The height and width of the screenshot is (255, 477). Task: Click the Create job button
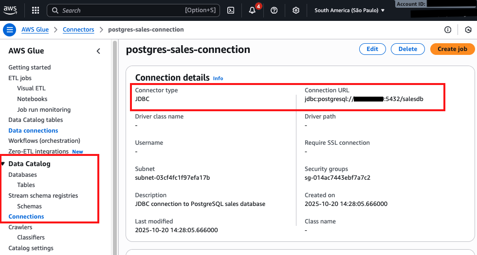click(452, 49)
